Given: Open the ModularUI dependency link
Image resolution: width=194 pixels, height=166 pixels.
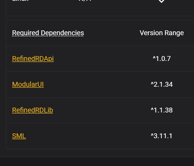Looking at the screenshot, I should (28, 84).
